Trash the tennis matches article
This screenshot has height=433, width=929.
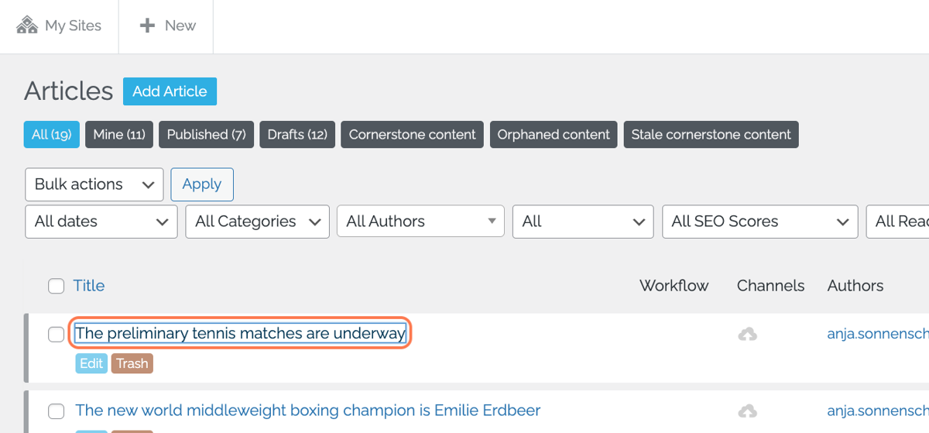(132, 363)
